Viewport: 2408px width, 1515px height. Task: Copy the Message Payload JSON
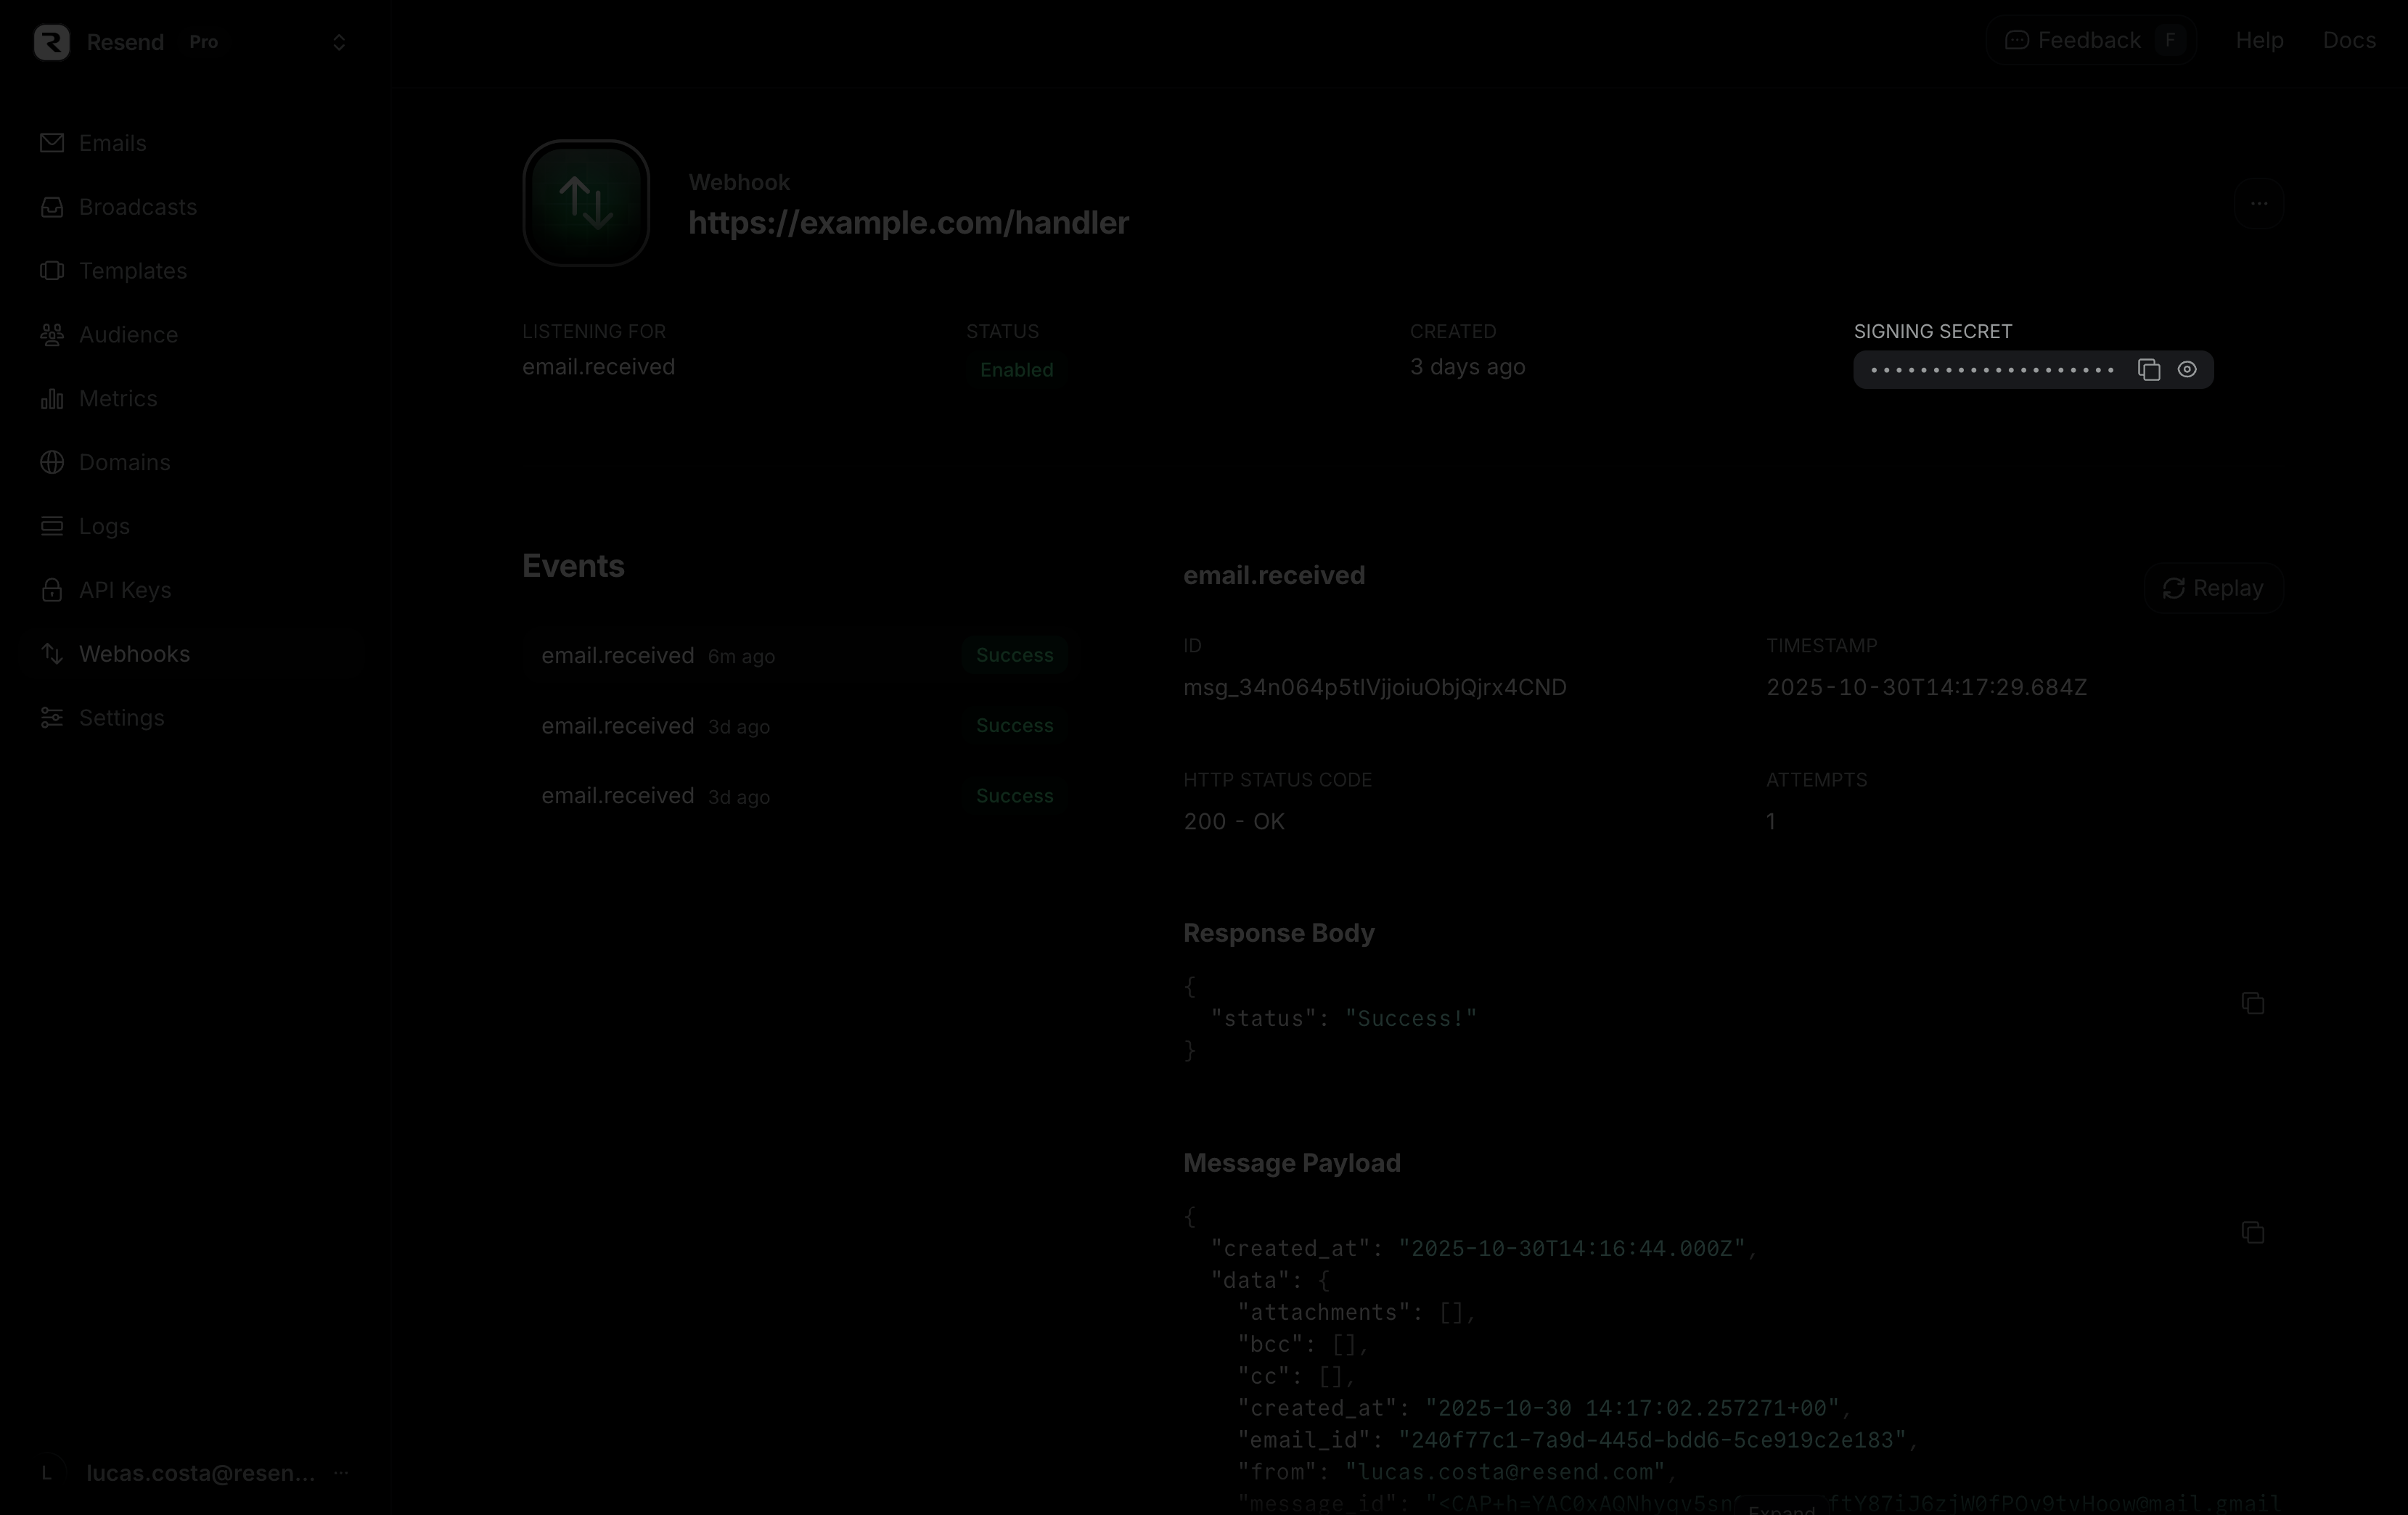[x=2252, y=1233]
